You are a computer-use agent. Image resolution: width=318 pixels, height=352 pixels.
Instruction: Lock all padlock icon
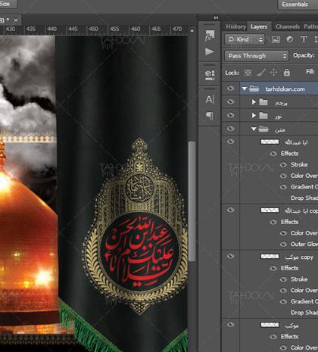(287, 73)
